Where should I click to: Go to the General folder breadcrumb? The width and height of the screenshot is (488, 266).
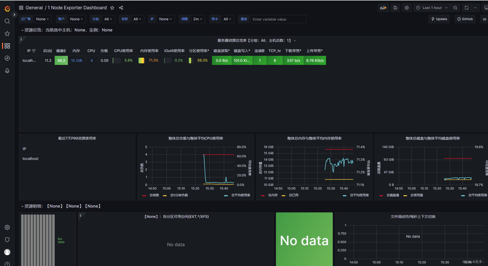34,8
